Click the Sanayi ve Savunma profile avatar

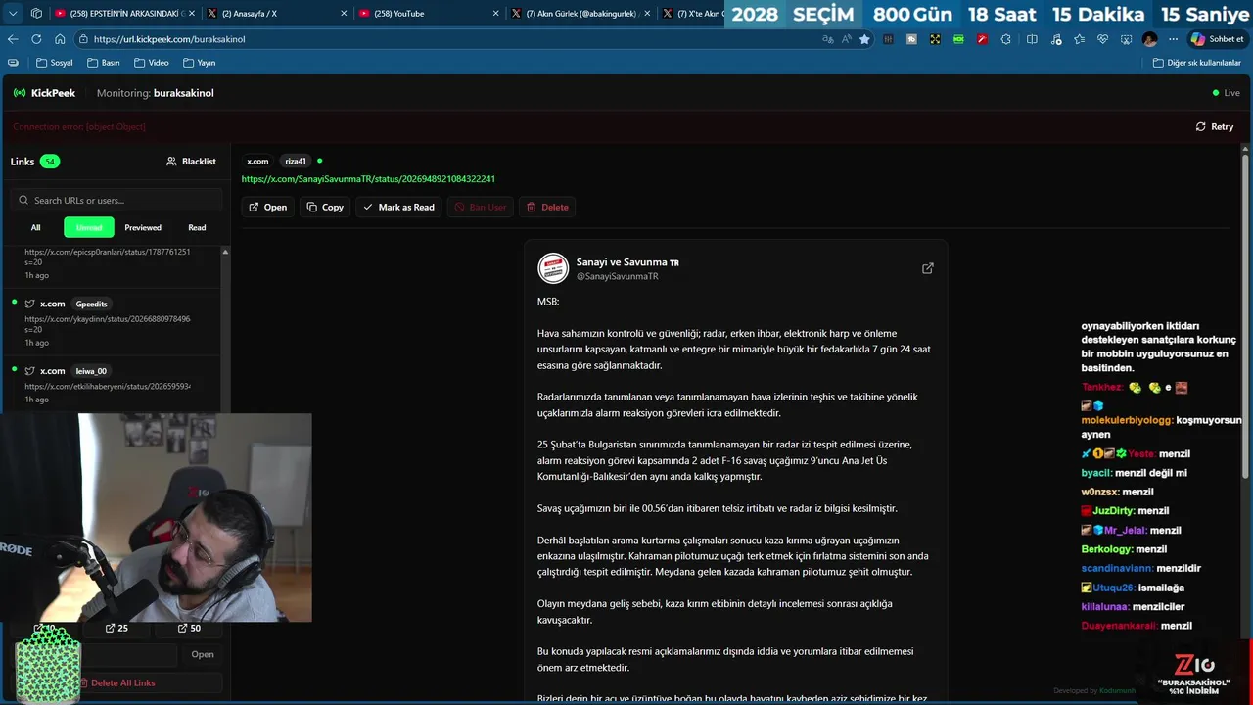[553, 268]
